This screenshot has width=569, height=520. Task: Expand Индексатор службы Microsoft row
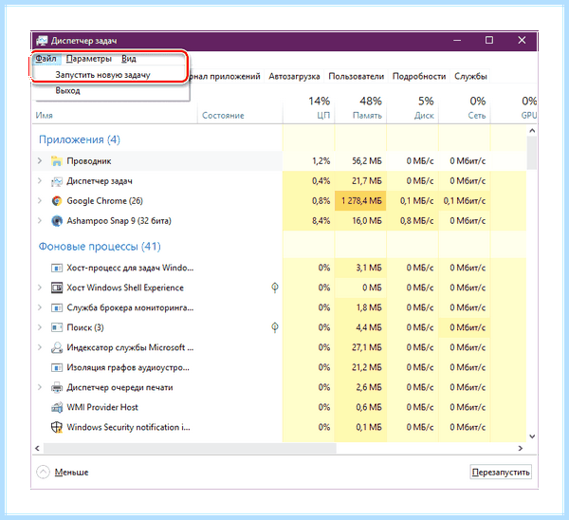40,347
